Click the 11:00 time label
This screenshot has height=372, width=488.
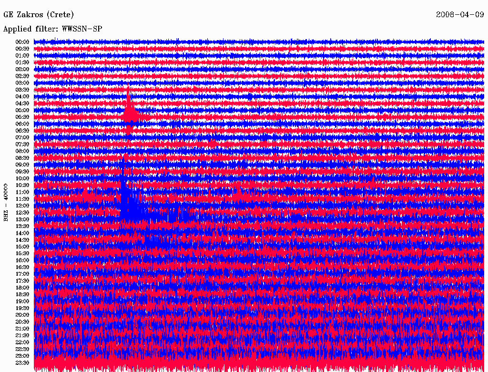coord(22,192)
